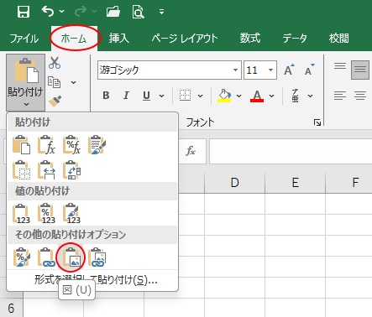Image resolution: width=372 pixels, height=317 pixels.
Task: Open Customize Quick Access Toolbar dropdown
Action: (x=161, y=12)
